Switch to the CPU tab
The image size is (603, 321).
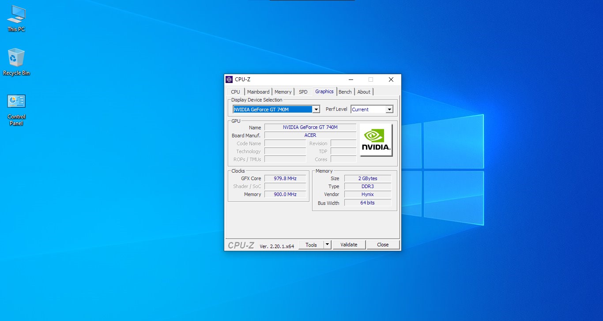click(x=236, y=92)
